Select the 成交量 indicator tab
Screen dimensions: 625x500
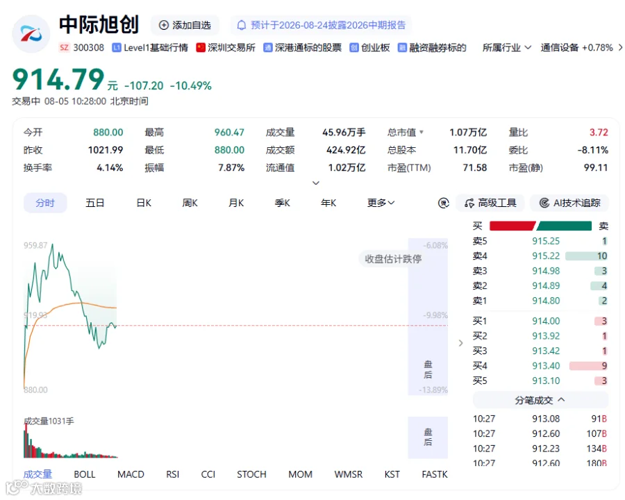(x=37, y=474)
